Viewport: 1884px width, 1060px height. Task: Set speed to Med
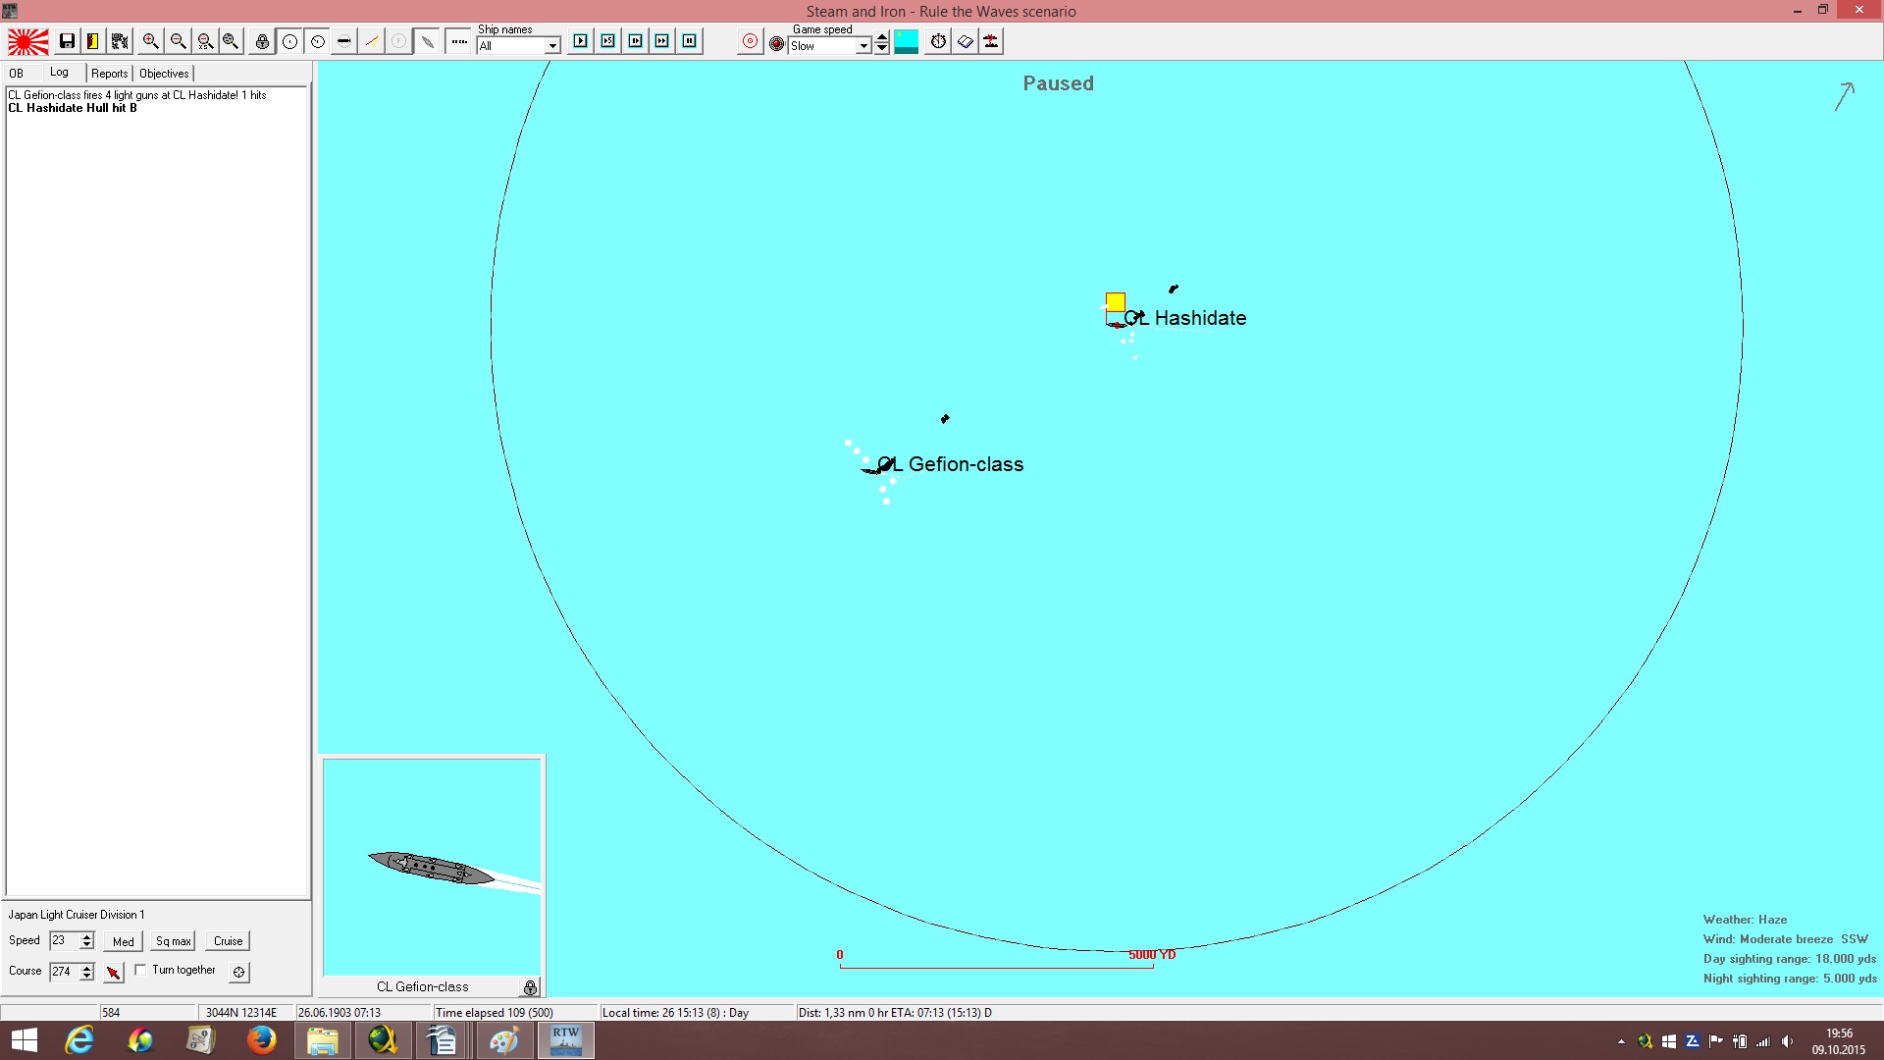[x=124, y=941]
